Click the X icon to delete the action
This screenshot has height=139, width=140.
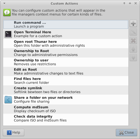(x=133, y=40)
